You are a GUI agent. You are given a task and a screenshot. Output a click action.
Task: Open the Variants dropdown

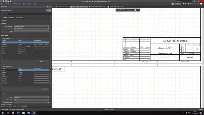[32, 29]
